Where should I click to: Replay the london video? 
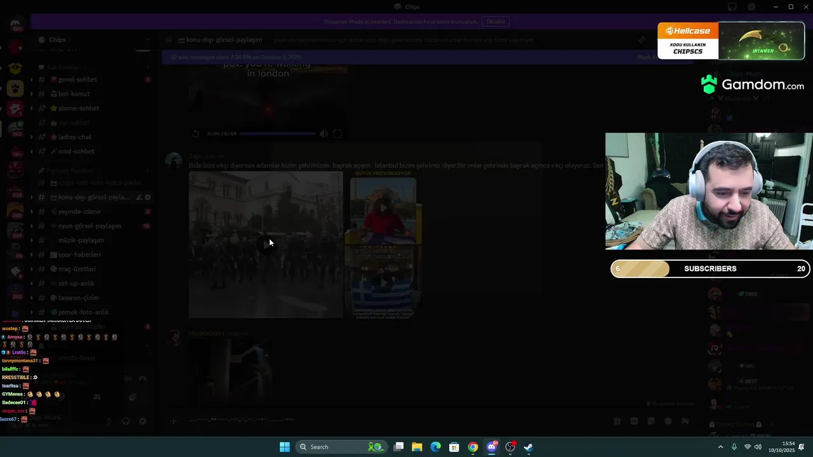(x=196, y=134)
